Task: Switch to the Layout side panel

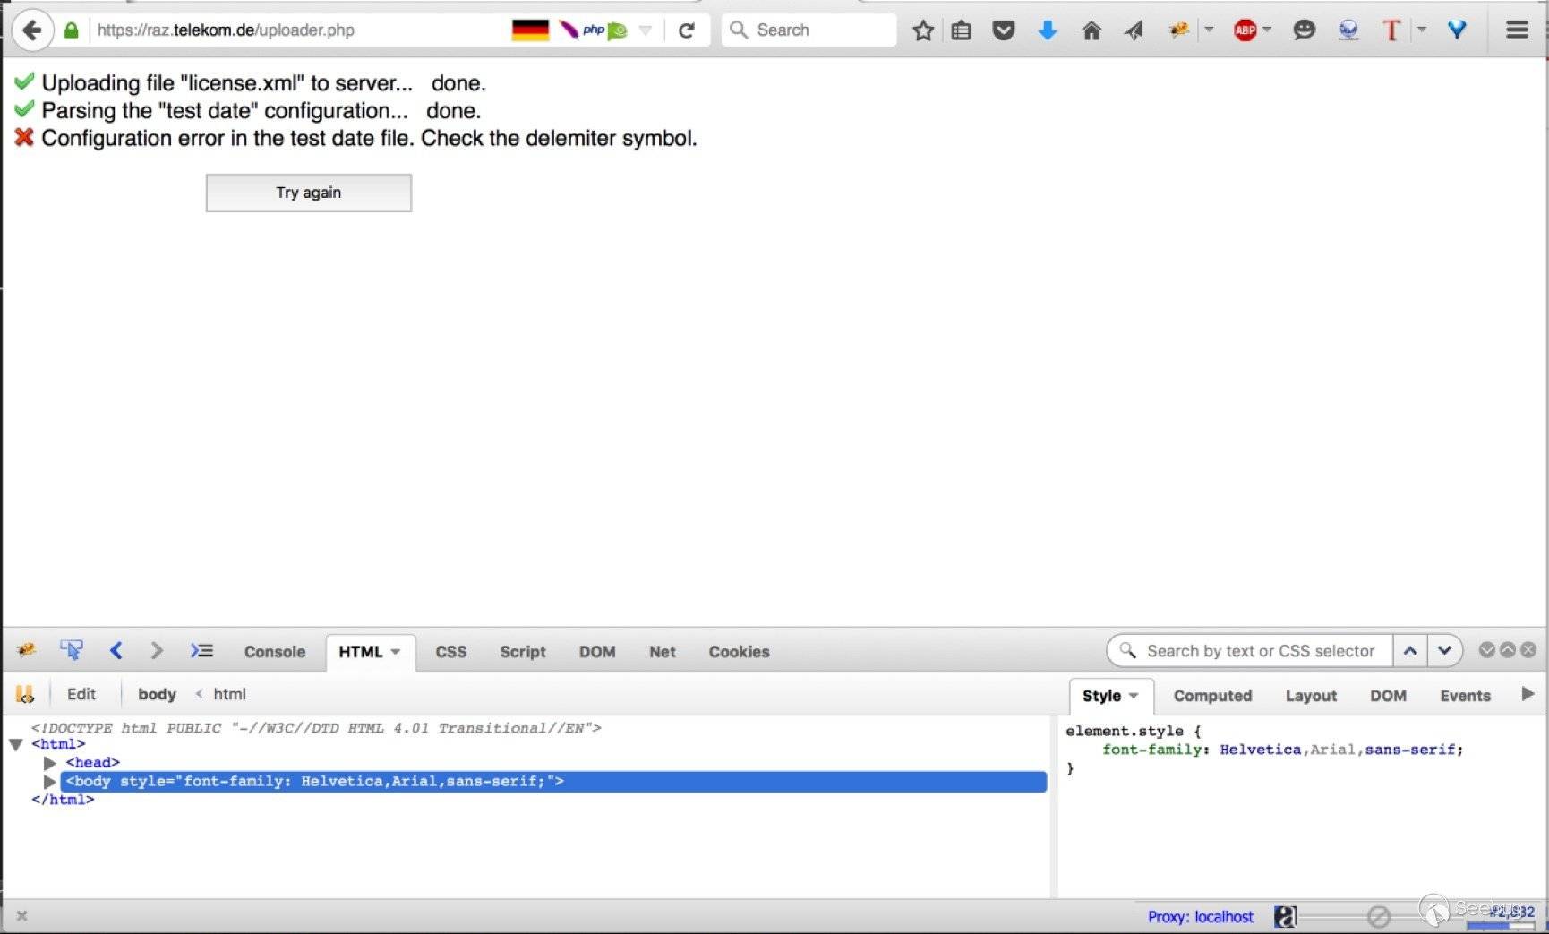Action: point(1311,696)
